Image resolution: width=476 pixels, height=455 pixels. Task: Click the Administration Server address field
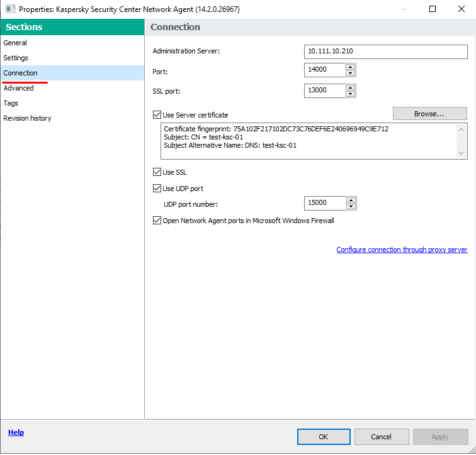coord(385,52)
